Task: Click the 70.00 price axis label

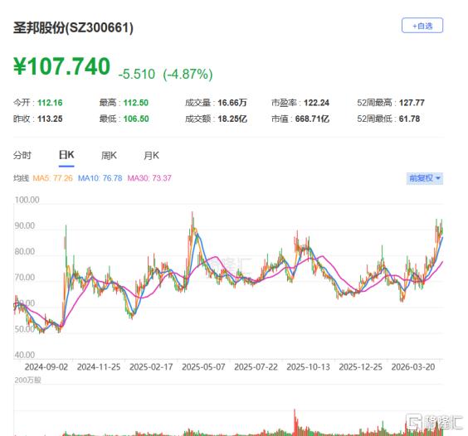Action: pyautogui.click(x=25, y=278)
